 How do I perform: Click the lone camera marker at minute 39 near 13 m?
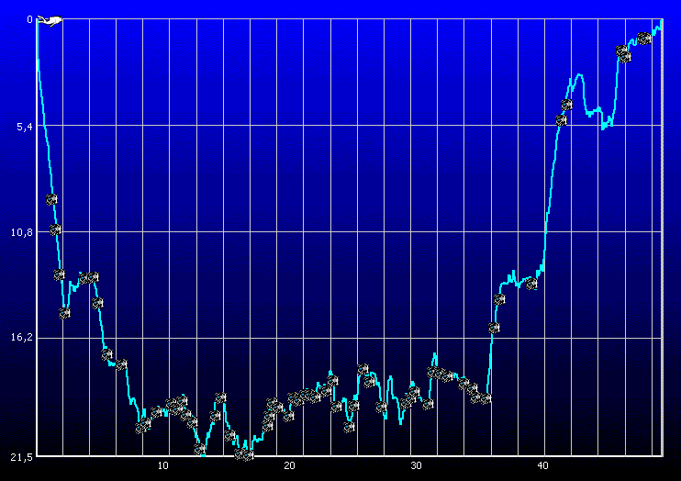pyautogui.click(x=532, y=284)
